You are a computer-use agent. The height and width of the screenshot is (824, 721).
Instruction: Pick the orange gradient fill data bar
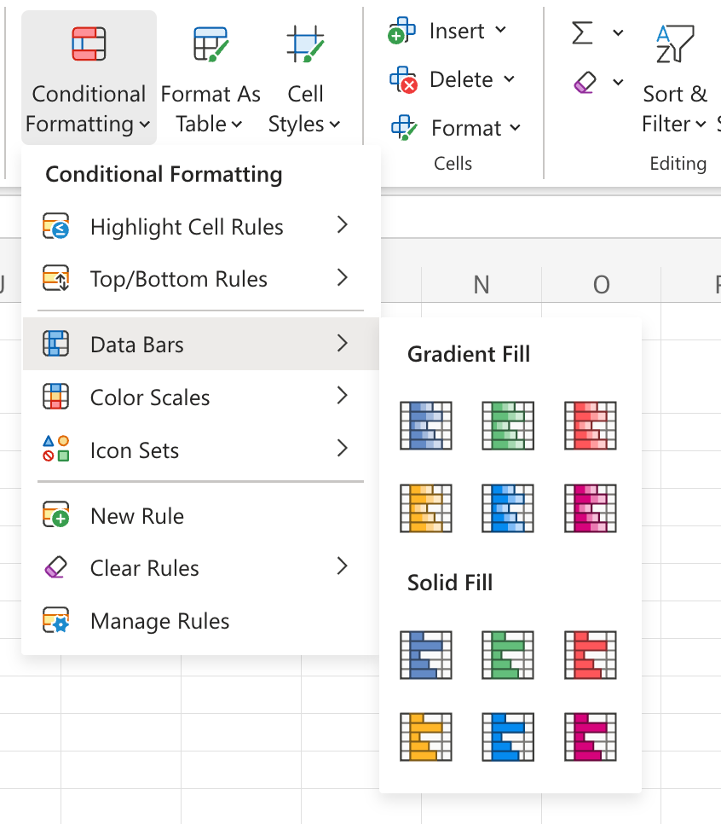click(425, 508)
